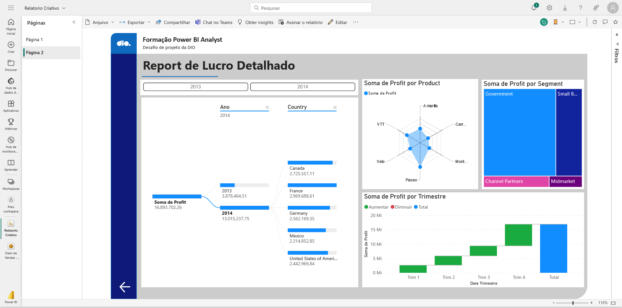Click inside the Pesquisar search box
This screenshot has width=622, height=308.
pos(311,8)
